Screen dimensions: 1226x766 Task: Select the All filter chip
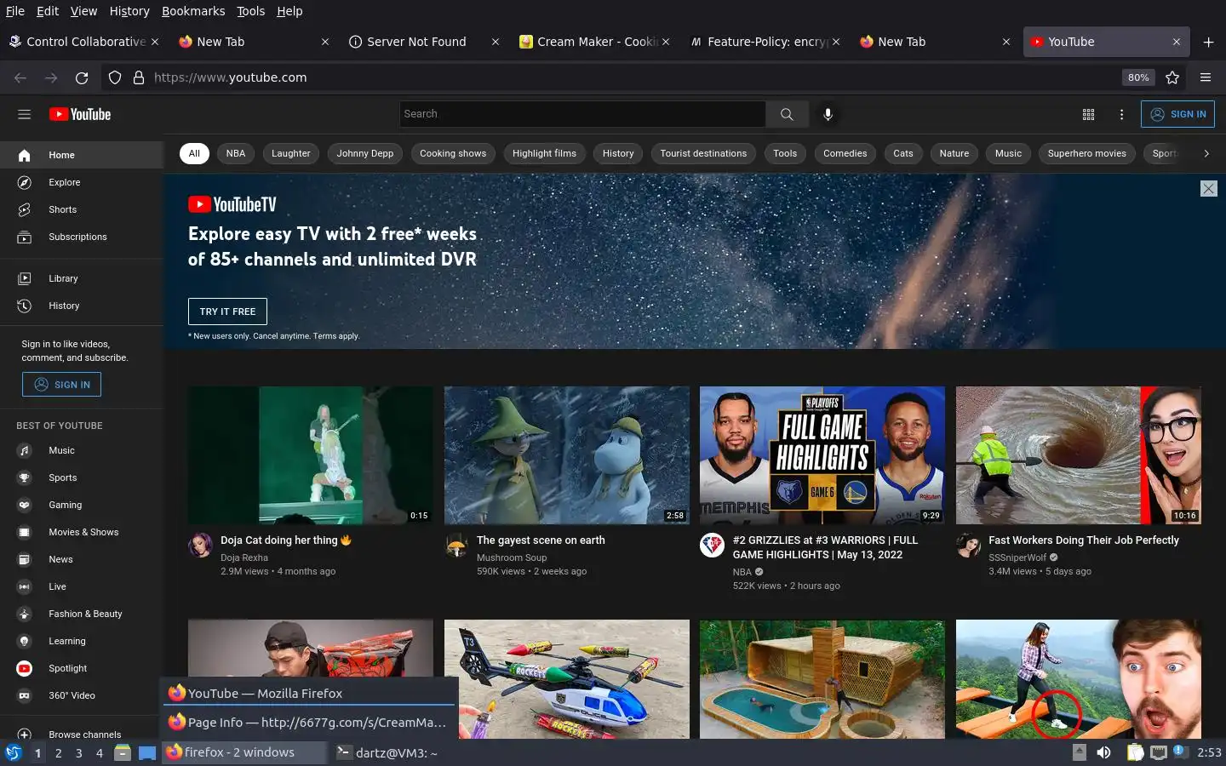coord(194,153)
